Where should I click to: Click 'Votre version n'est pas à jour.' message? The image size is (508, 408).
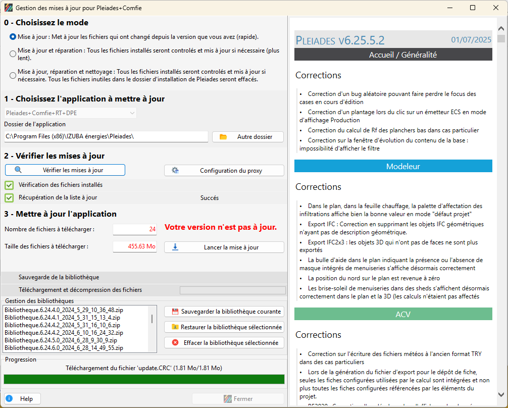click(x=221, y=227)
